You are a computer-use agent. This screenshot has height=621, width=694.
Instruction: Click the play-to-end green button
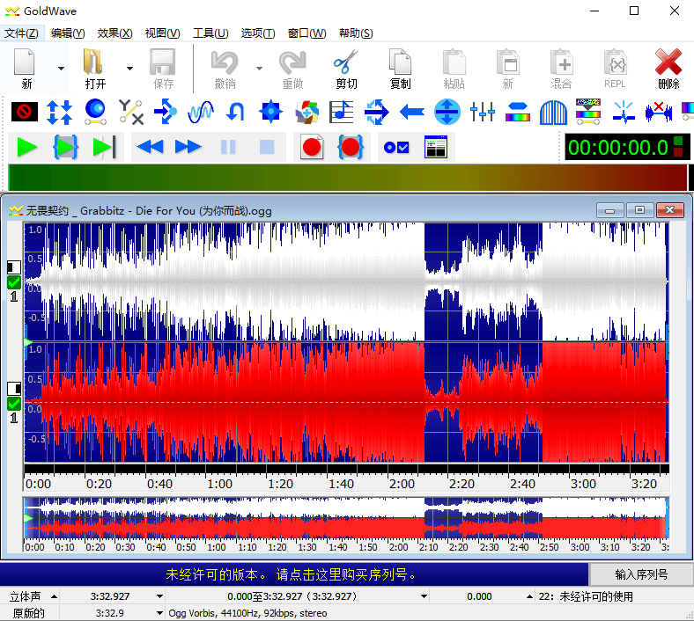(105, 147)
